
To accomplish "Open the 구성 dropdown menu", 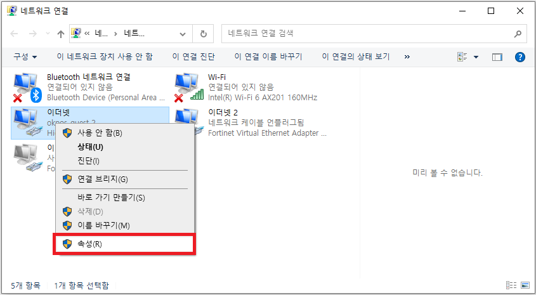I will [25, 57].
